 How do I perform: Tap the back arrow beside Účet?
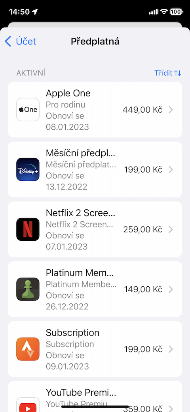point(8,42)
